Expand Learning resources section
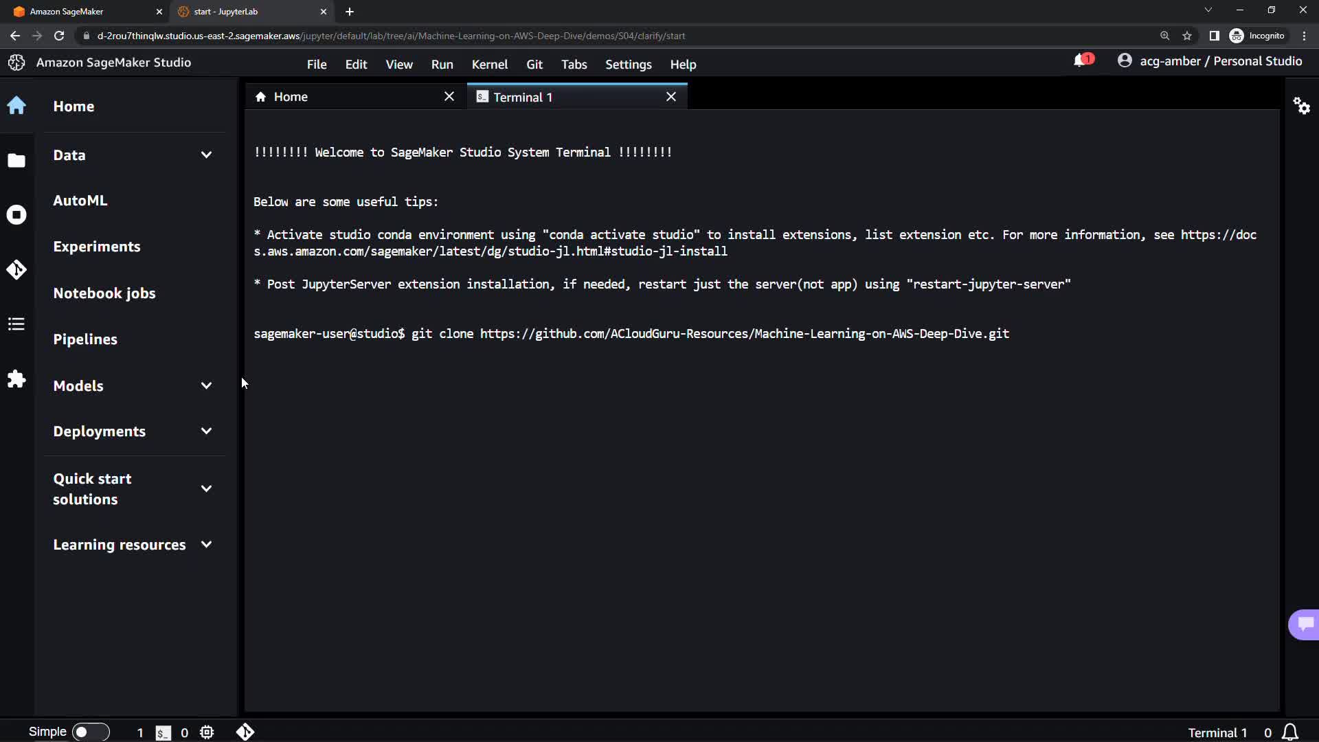The width and height of the screenshot is (1319, 742). [206, 545]
